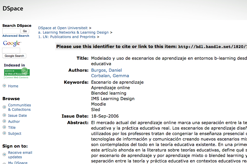Click the Google logo image
The image size is (247, 164).
[x=12, y=44]
